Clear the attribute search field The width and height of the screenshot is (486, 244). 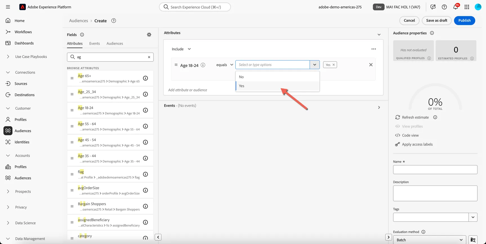coord(149,57)
